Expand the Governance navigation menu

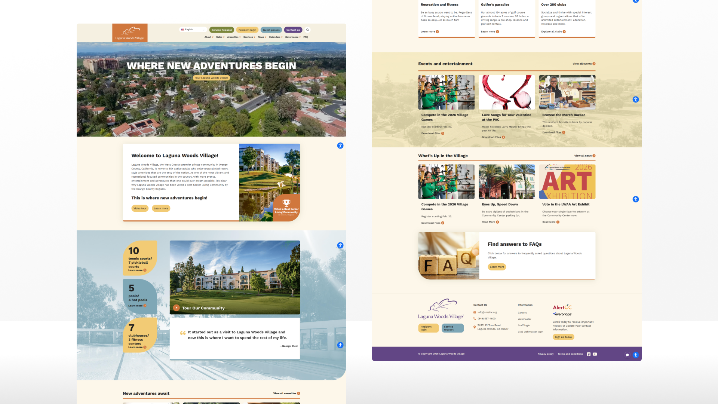pos(292,37)
